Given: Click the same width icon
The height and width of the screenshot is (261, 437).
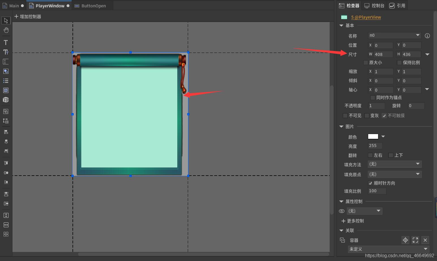Looking at the screenshot, I should click(6, 225).
